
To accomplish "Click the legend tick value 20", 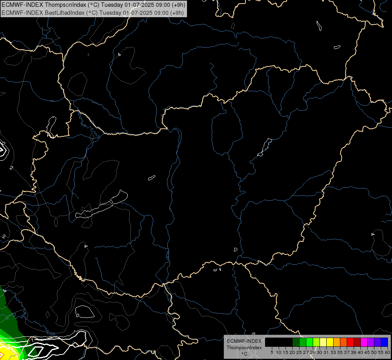I will coord(292,352).
